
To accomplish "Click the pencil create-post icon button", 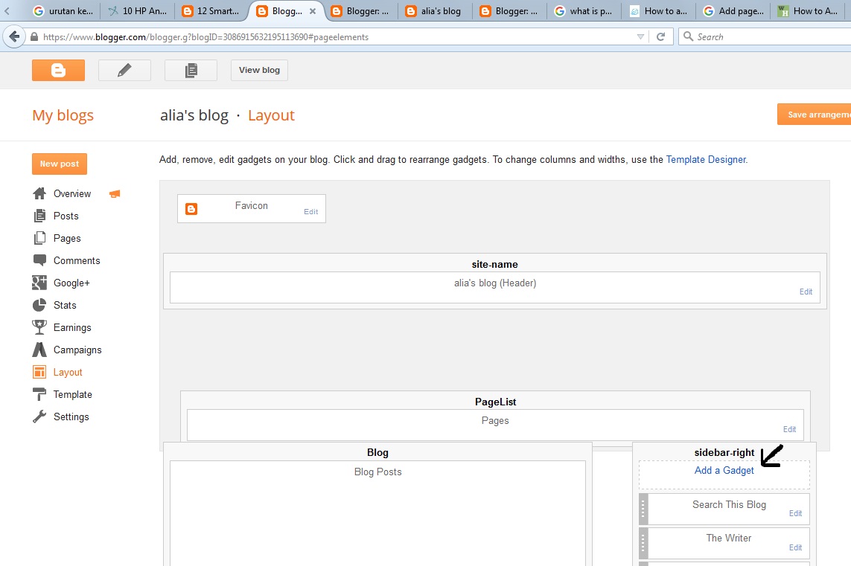I will (x=124, y=70).
